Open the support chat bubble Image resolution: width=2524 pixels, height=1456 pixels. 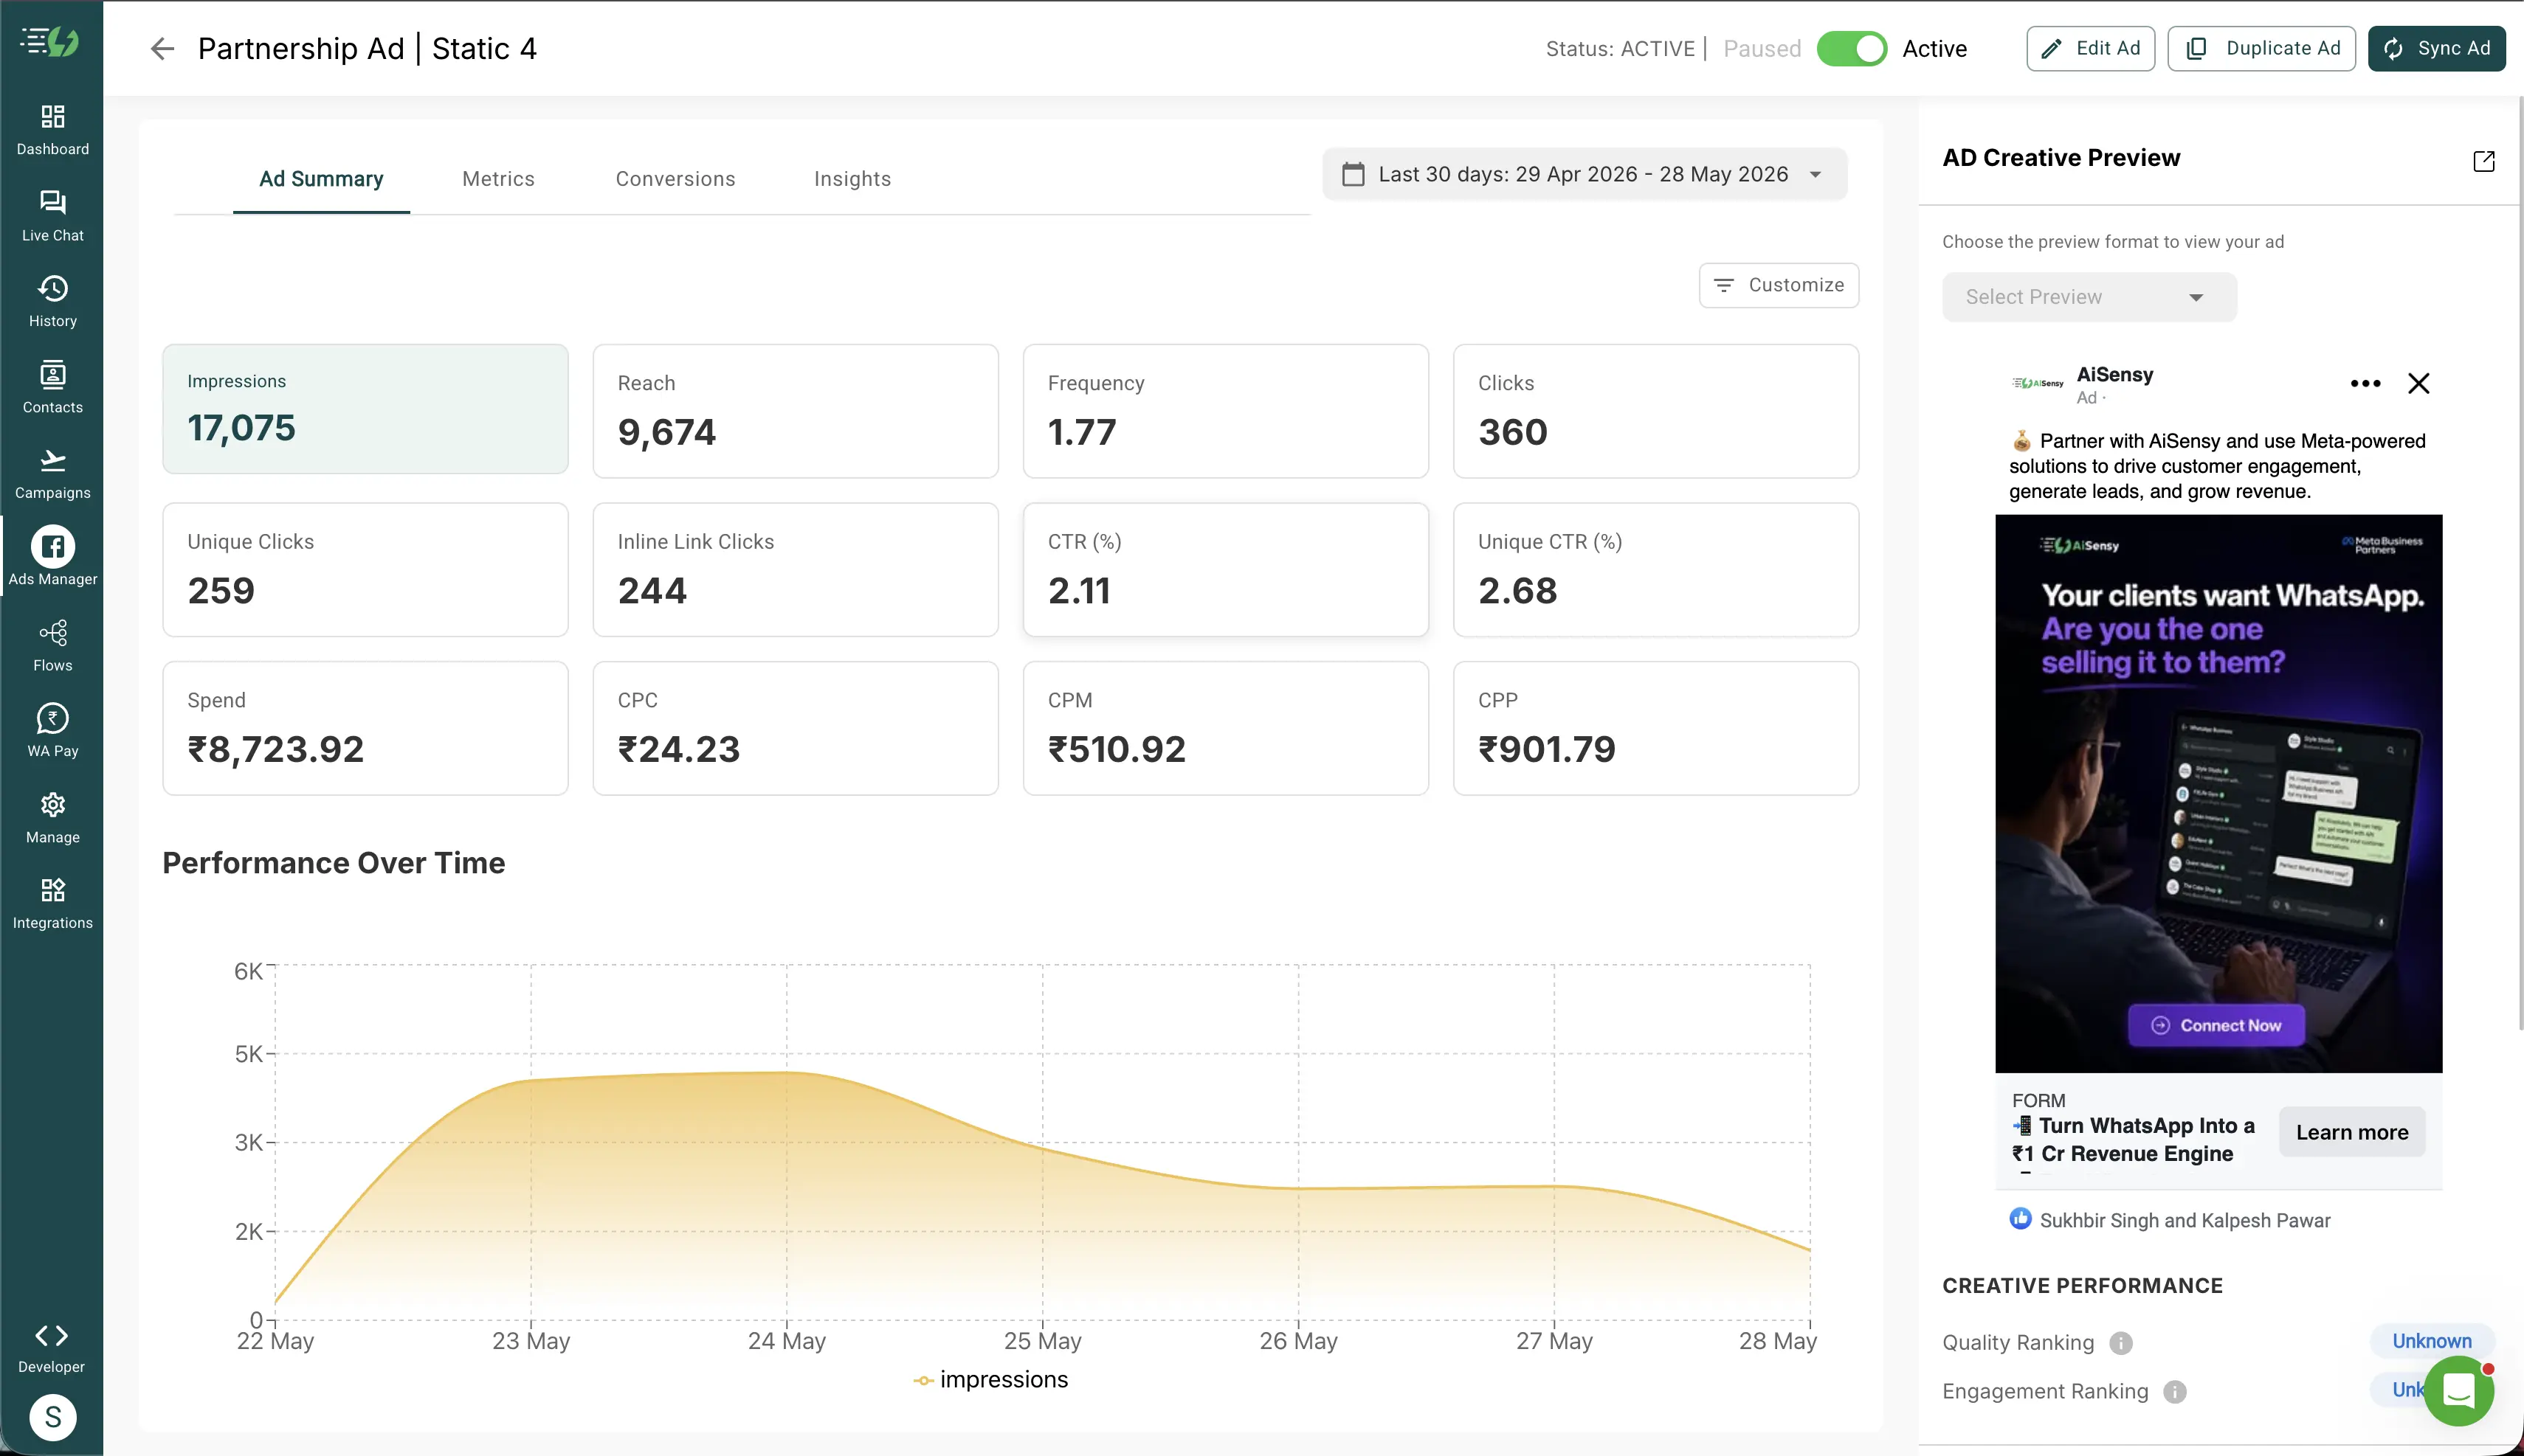2458,1391
